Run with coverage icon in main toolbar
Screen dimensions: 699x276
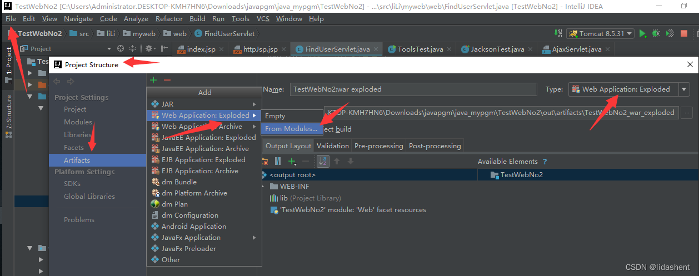tap(670, 34)
